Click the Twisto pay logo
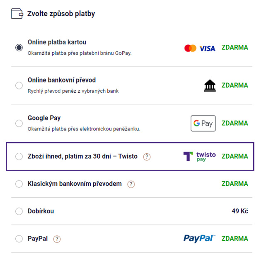The height and width of the screenshot is (261, 261). coord(199,157)
